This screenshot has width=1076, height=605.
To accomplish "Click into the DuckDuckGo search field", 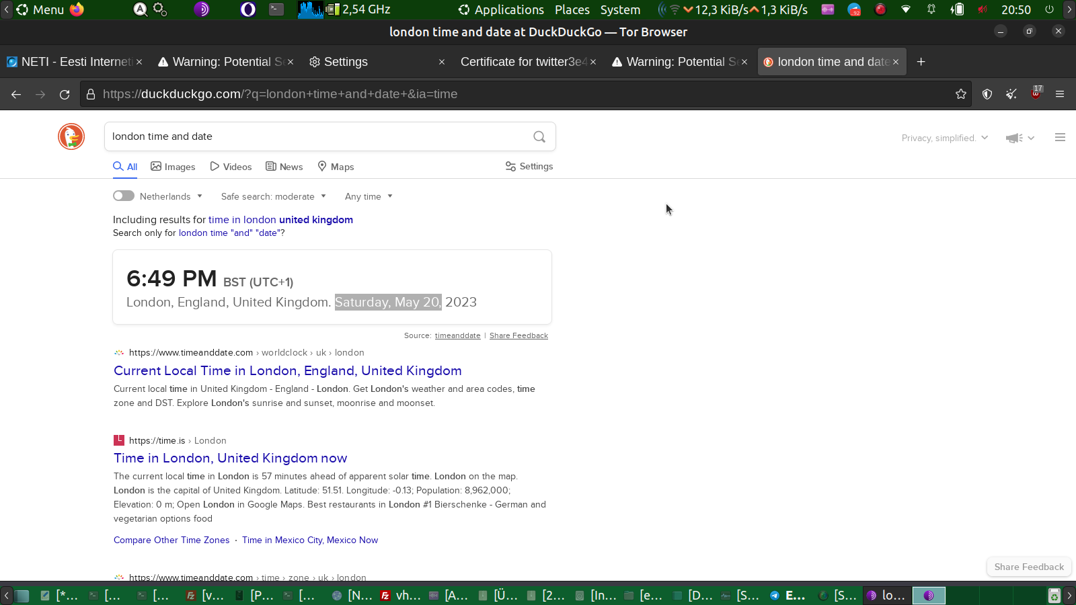I will pos(316,136).
